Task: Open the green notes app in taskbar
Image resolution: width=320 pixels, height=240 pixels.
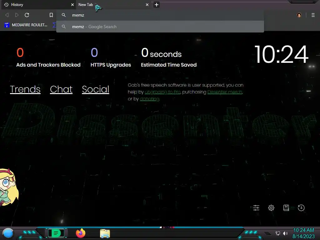Action: [56, 233]
